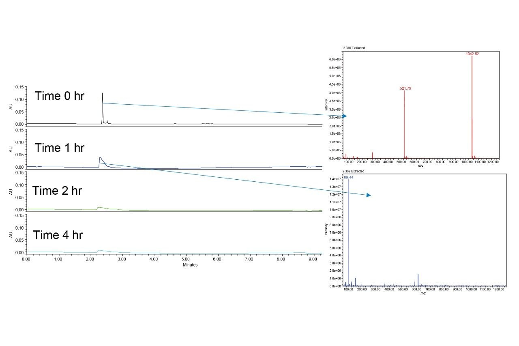Click the 89.44 peak label in blue spectrum
The height and width of the screenshot is (346, 519).
tap(349, 177)
